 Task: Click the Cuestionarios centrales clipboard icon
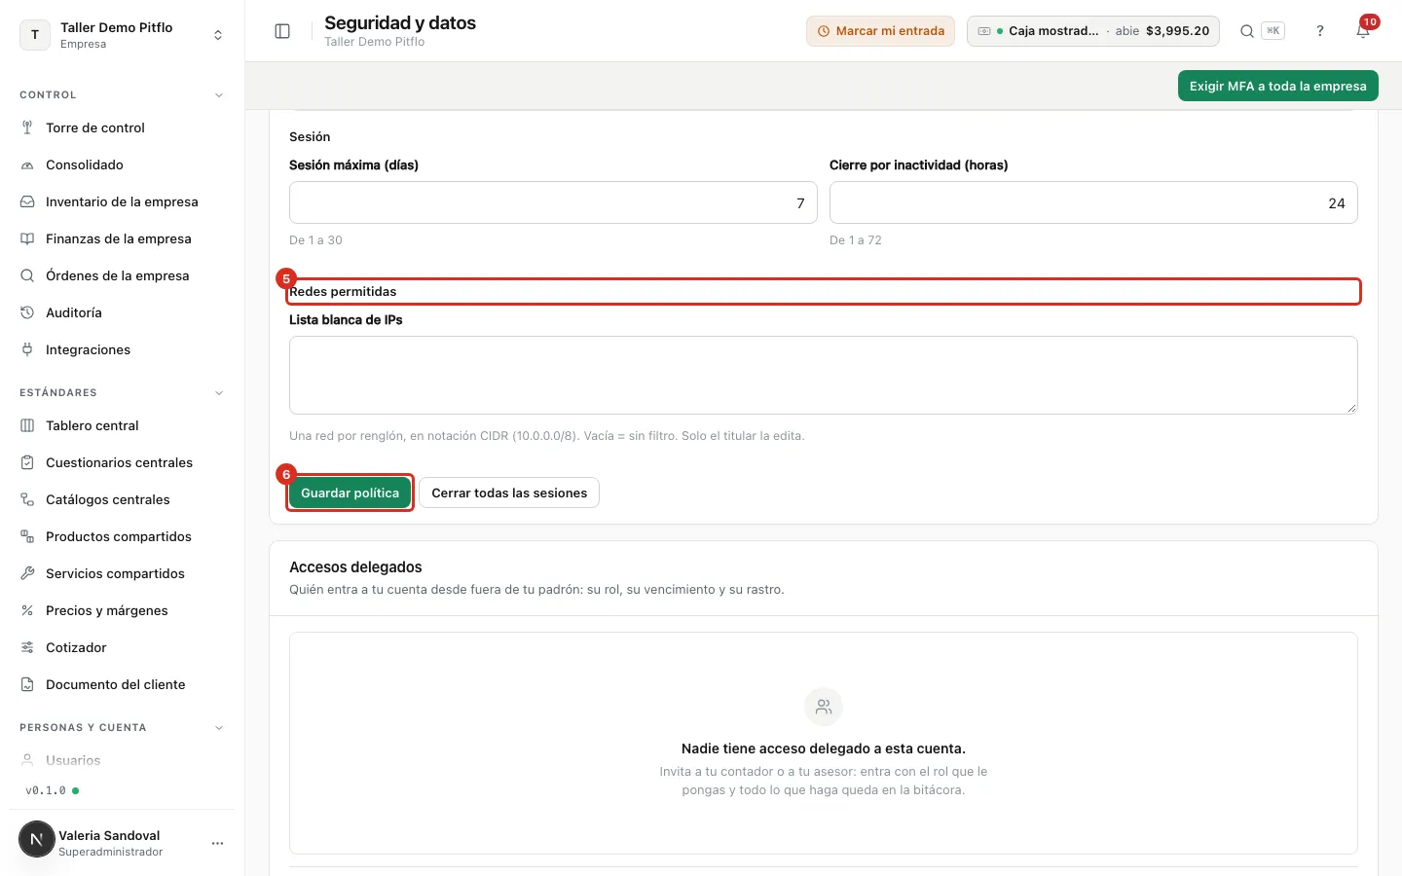(x=27, y=462)
